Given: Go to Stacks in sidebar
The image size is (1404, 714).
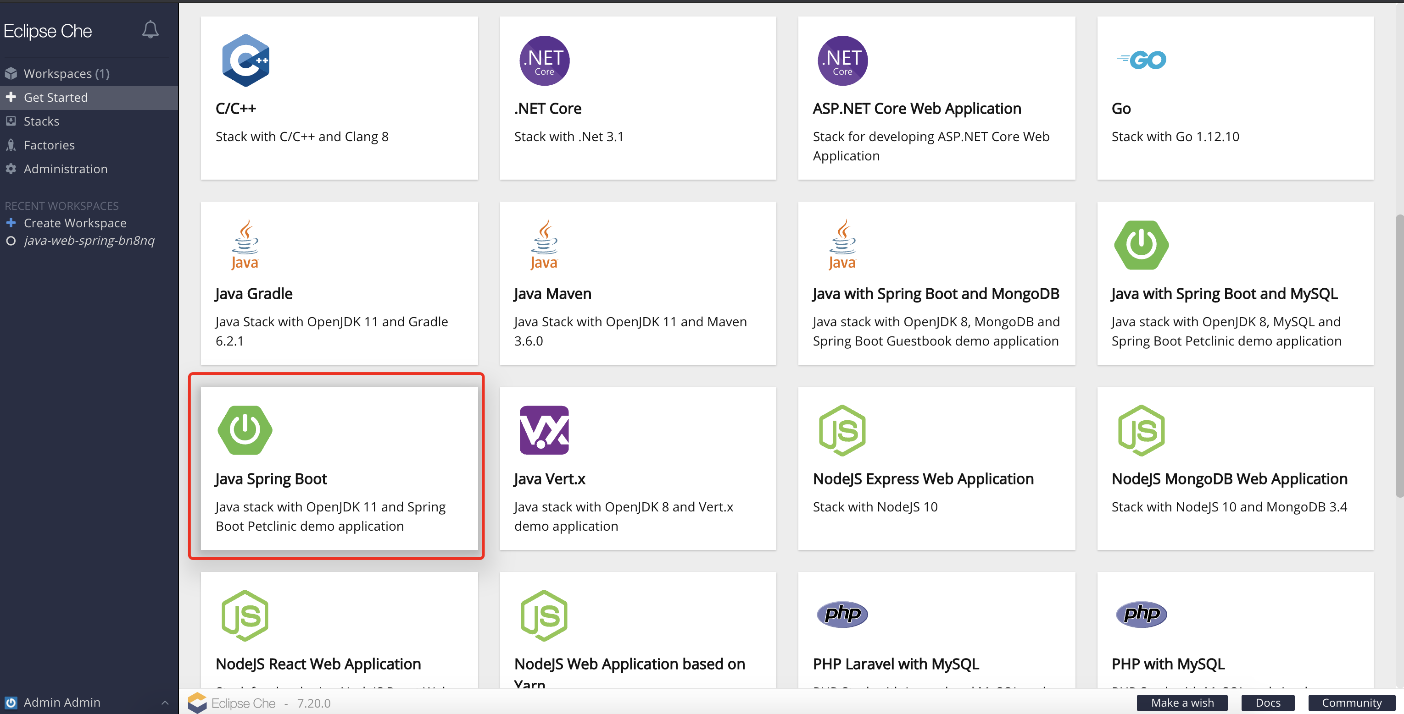Looking at the screenshot, I should click(x=41, y=121).
